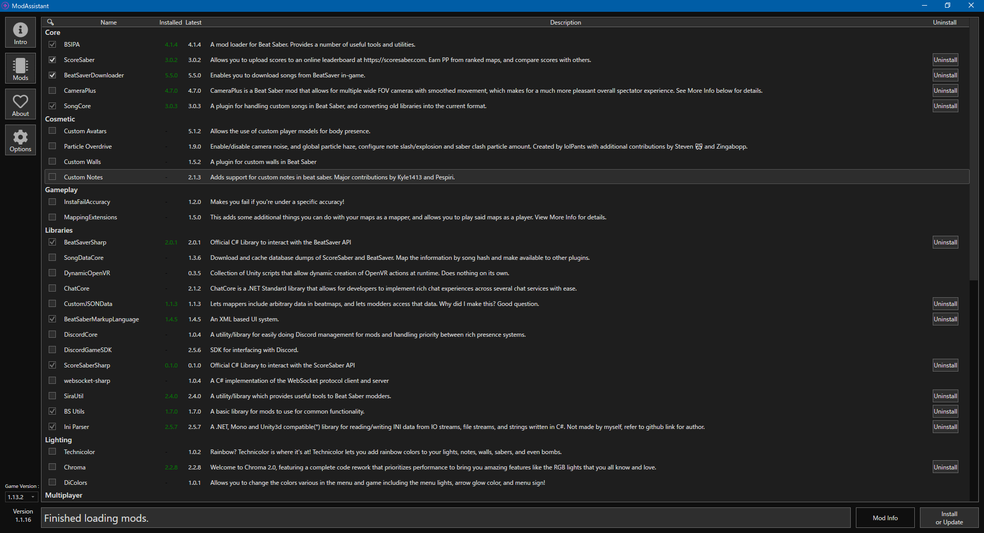Uncheck the BeatSaverDownloader mod

(52, 75)
